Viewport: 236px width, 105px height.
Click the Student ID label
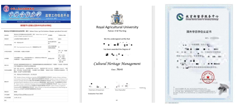143,88
